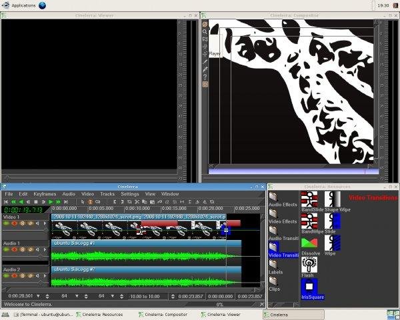400x320 pixels.
Task: Click the Compositor position slider bar
Action: tap(293, 171)
